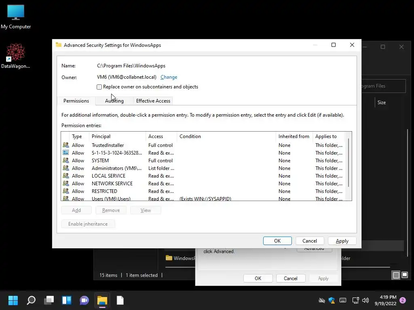This screenshot has width=414, height=310.
Task: Switch Explorer to details view icon
Action: [x=396, y=275]
